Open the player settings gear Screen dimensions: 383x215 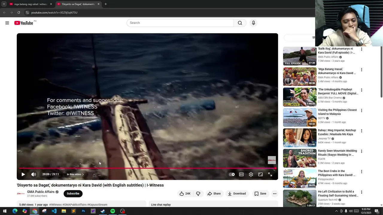tap(251, 174)
